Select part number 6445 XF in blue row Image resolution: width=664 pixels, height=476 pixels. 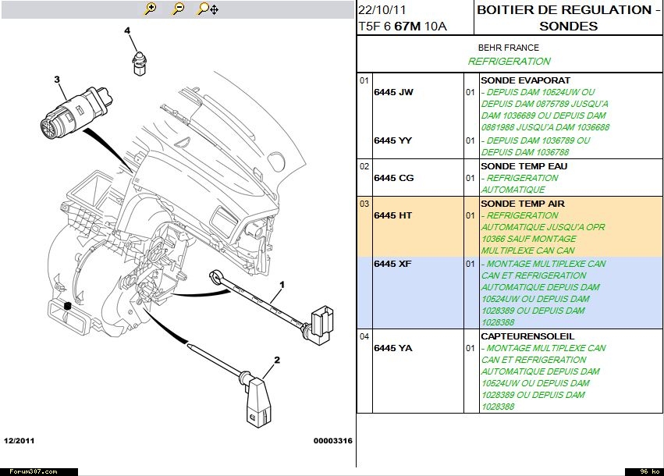tap(392, 264)
